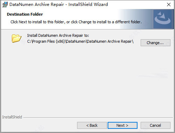The height and width of the screenshot is (133, 175).
Task: Click the 'Install DataNumen Archive Repair to:' label
Action: [58, 35]
